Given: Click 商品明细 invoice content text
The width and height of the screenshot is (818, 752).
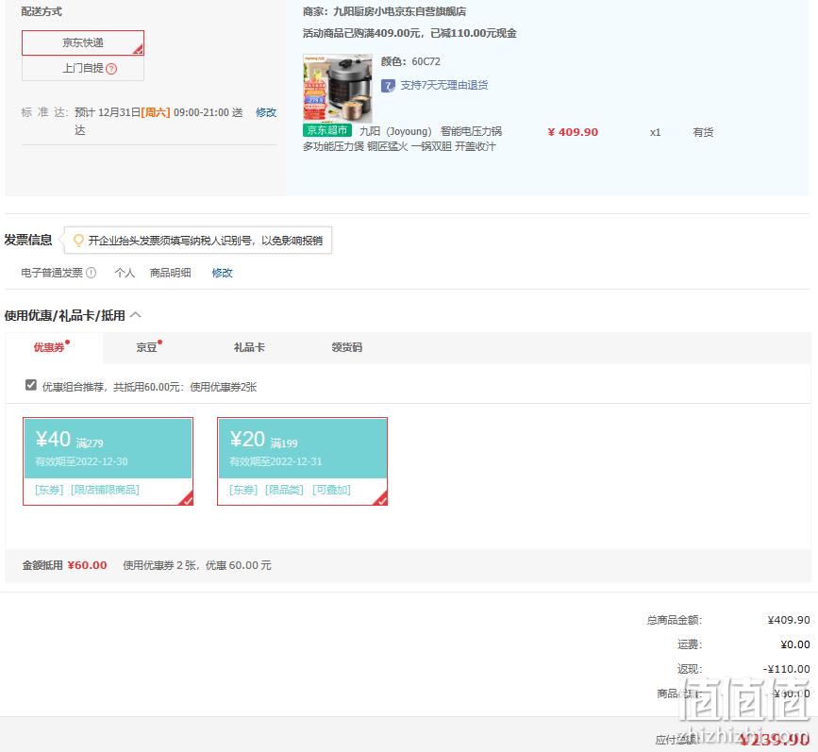Looking at the screenshot, I should [170, 273].
